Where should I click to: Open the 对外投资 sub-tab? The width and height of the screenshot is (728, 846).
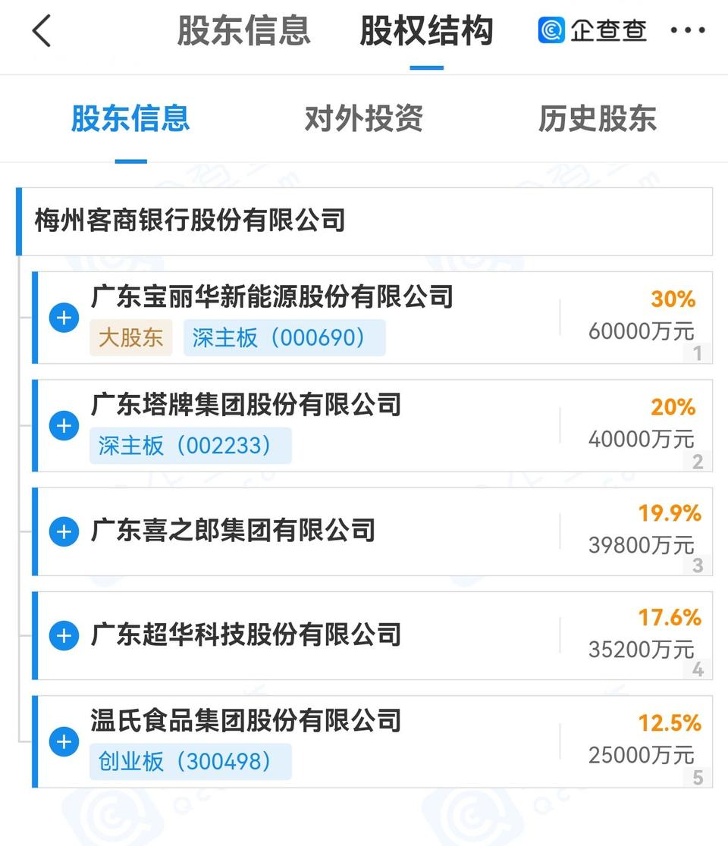(x=363, y=119)
